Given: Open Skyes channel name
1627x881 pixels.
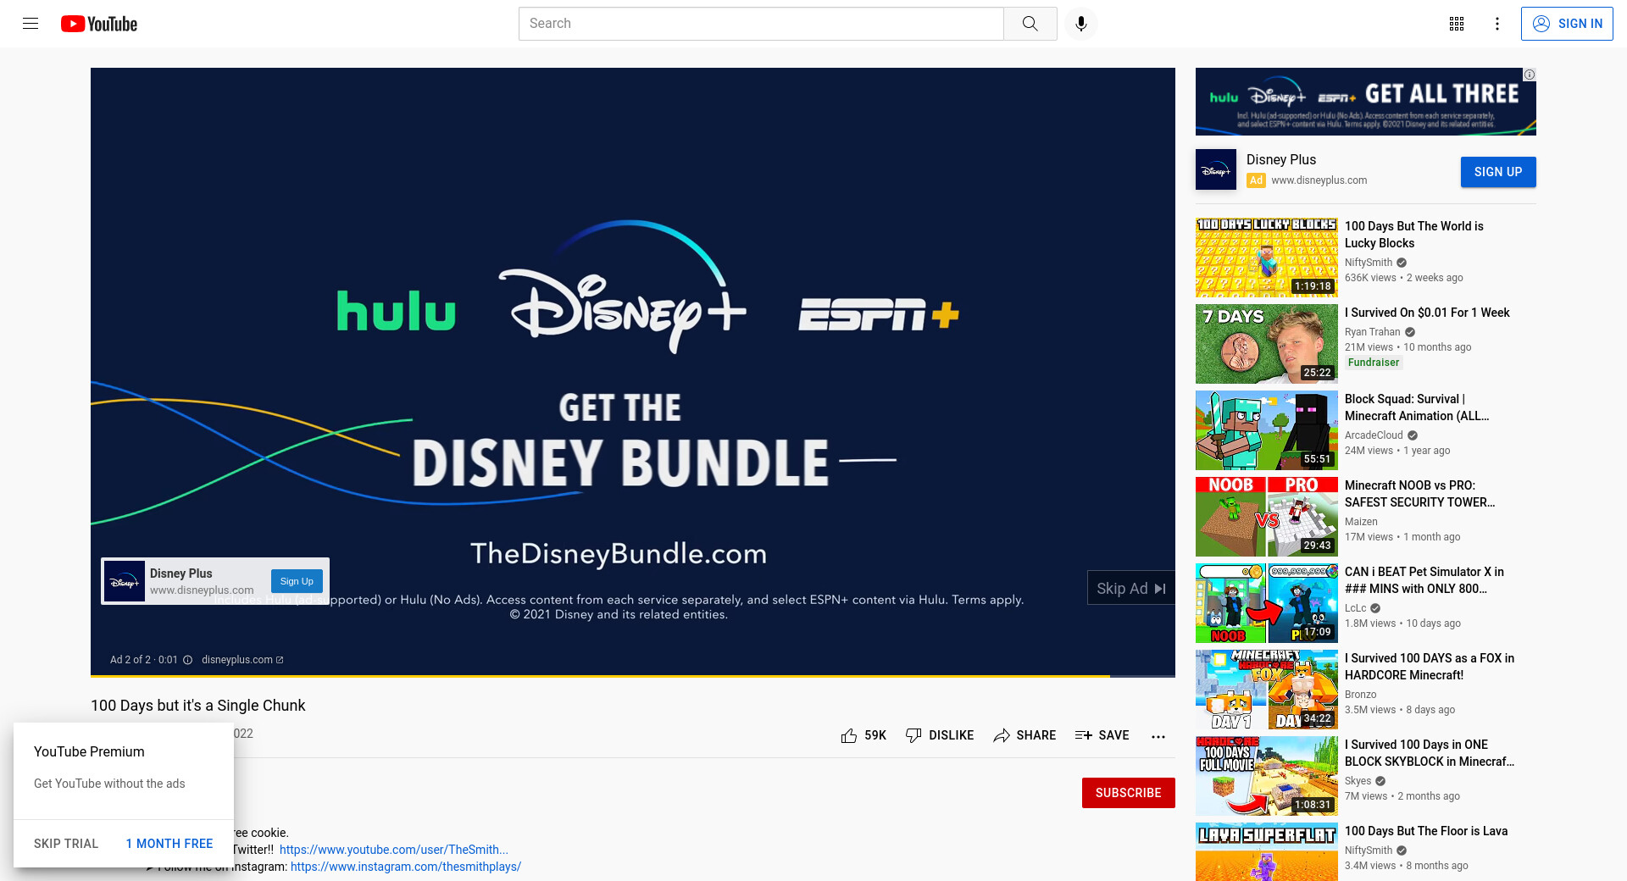Looking at the screenshot, I should click(x=1358, y=781).
